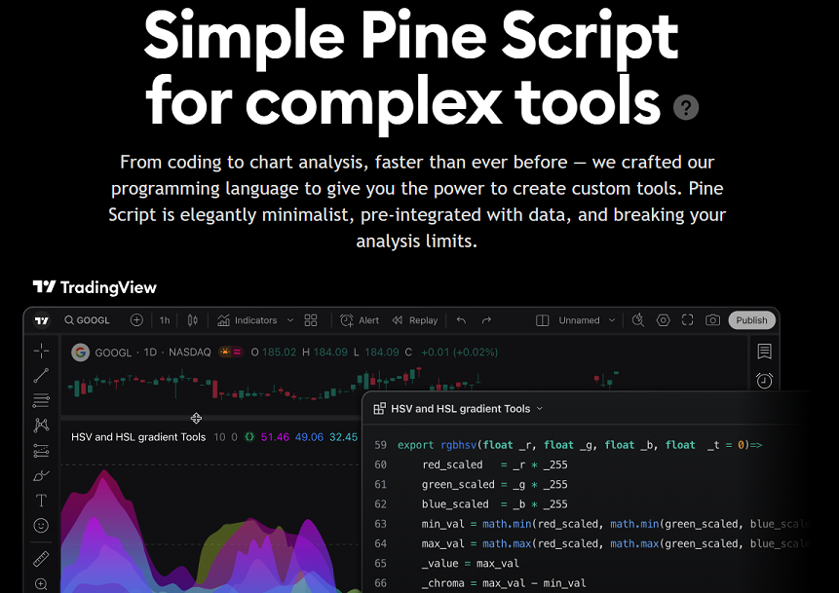Take a chart snapshot with camera icon
The height and width of the screenshot is (593, 839).
(713, 320)
